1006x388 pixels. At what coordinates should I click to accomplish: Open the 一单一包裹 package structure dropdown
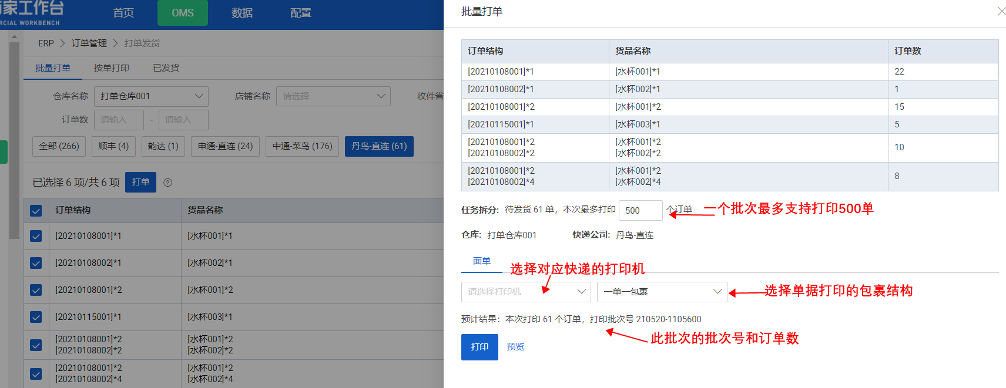662,292
